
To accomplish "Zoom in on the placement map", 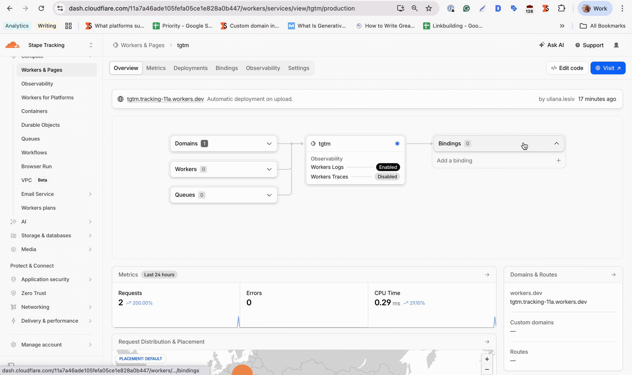I will tap(487, 359).
